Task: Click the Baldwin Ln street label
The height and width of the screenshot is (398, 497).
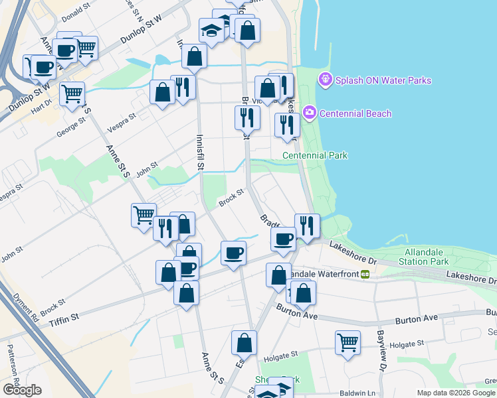Action: click(357, 393)
